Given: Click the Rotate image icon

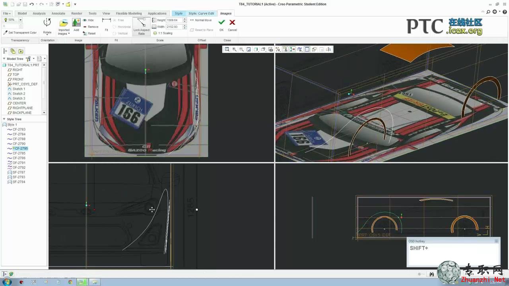Looking at the screenshot, I should click(x=47, y=23).
